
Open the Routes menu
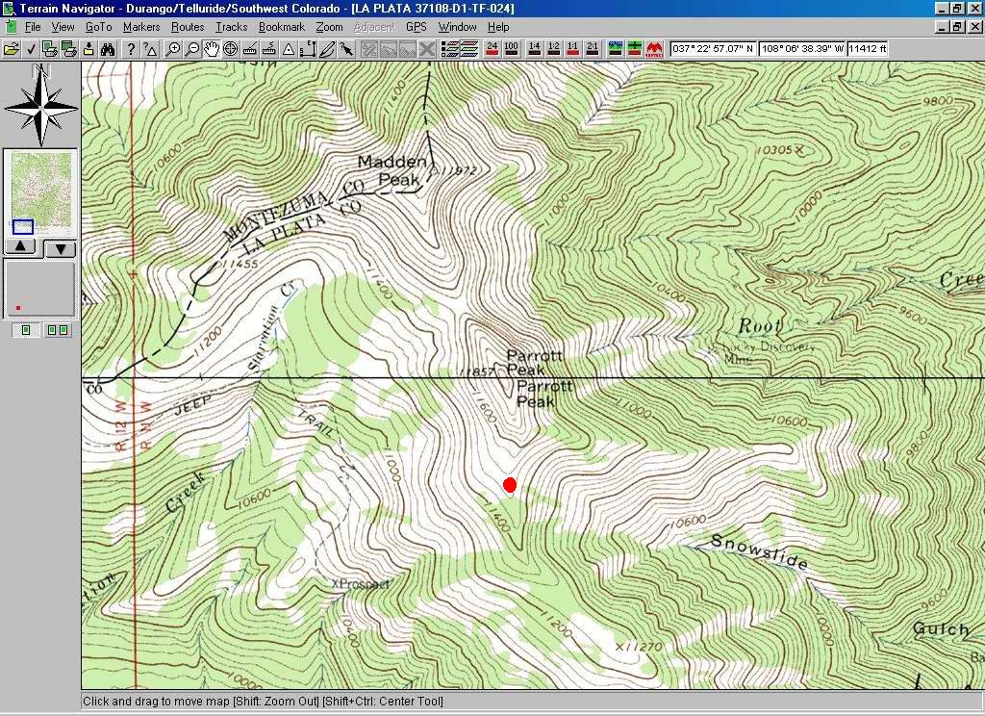188,27
